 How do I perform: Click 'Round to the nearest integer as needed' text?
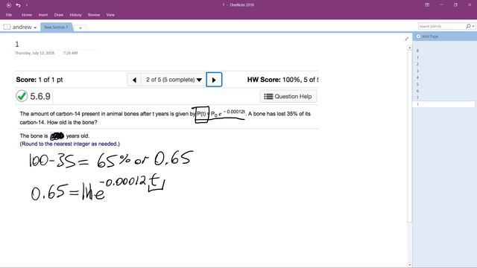pos(69,144)
